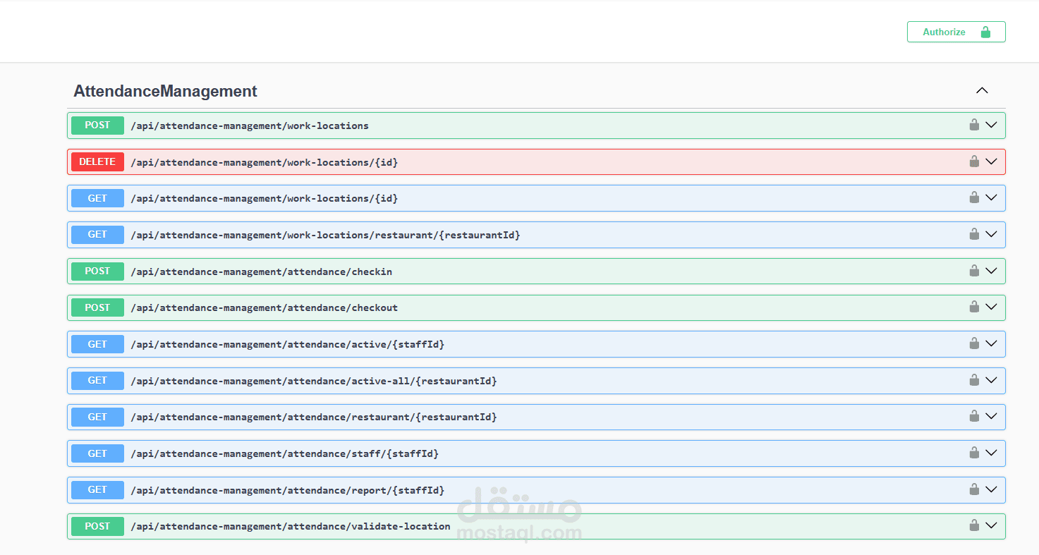Click POST badge for attendance checkin
Screen dimensions: 1039x555
click(97, 271)
